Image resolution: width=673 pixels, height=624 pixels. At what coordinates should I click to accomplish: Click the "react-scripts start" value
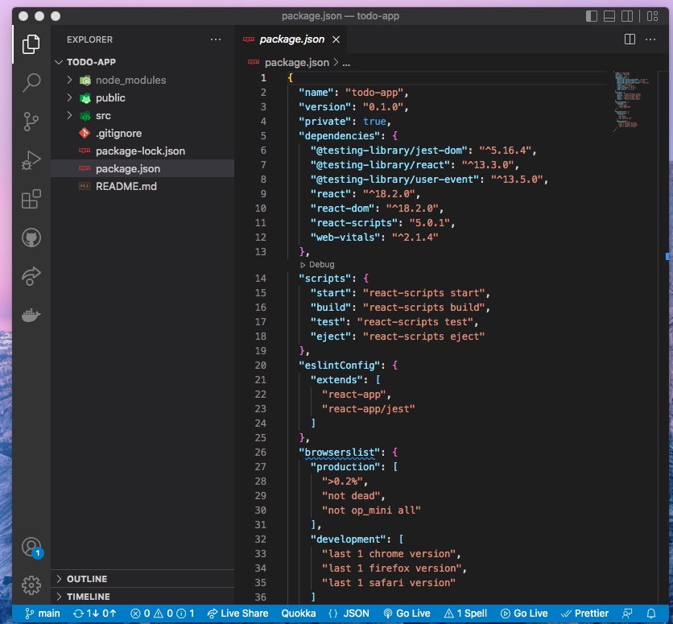click(x=423, y=293)
